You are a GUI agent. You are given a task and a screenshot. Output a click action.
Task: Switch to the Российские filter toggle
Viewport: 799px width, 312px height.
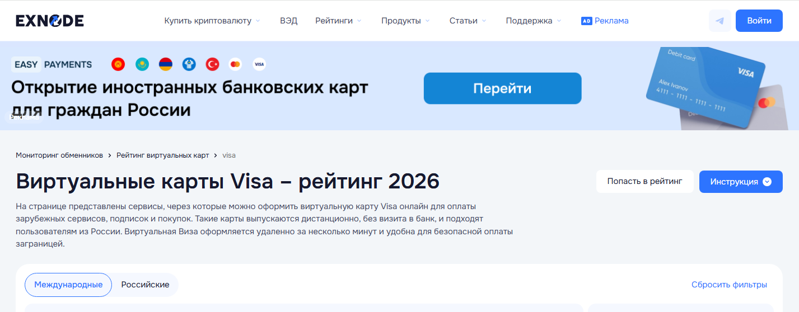pos(145,285)
